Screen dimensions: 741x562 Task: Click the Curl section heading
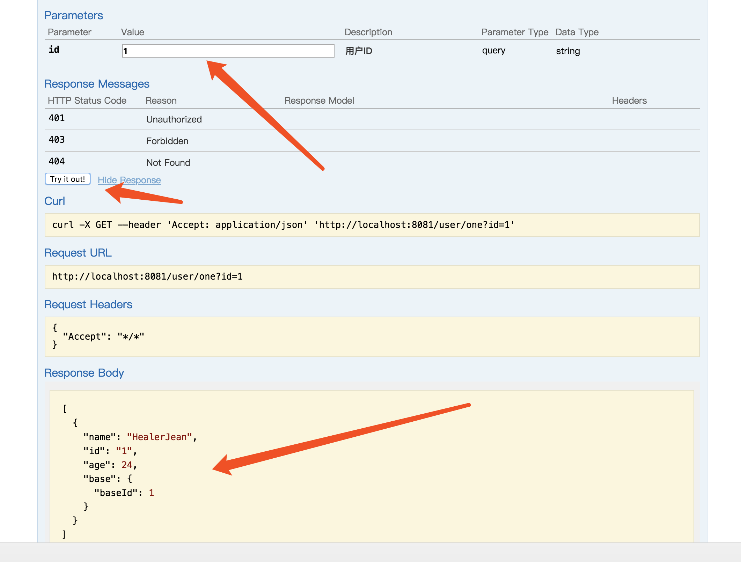[54, 201]
